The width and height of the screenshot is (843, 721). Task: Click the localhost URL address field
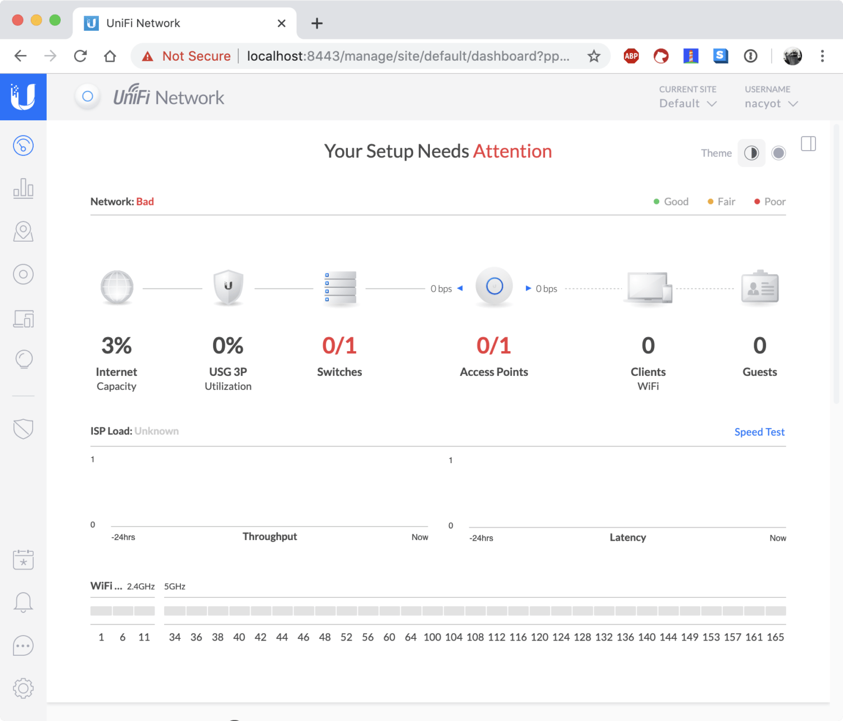pos(408,56)
